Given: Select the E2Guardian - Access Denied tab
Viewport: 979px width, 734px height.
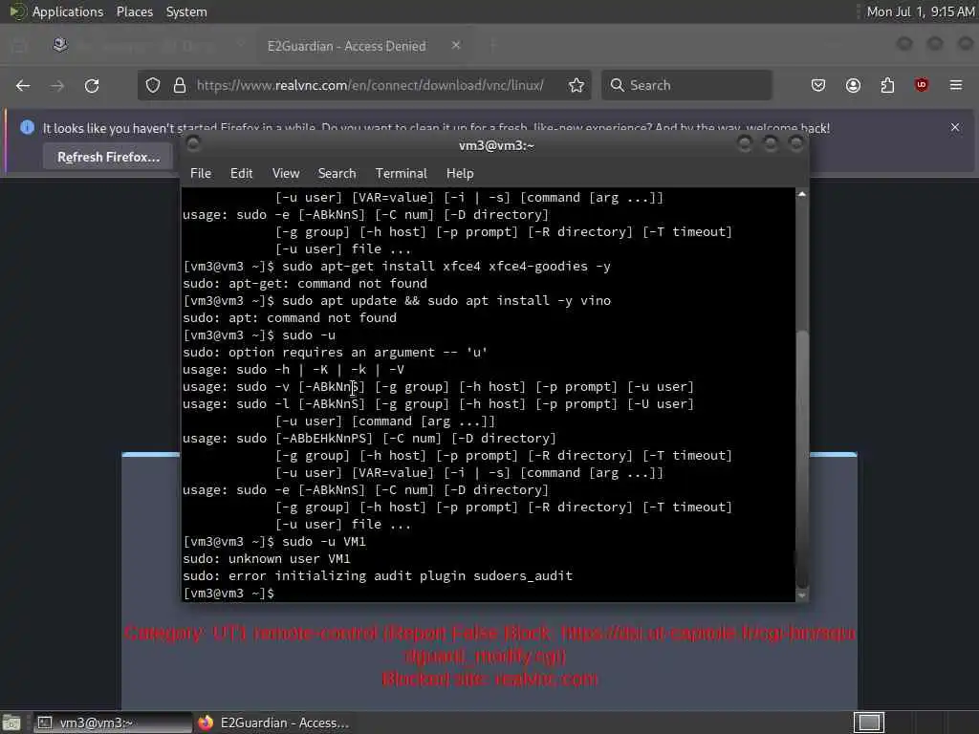Looking at the screenshot, I should click(346, 46).
